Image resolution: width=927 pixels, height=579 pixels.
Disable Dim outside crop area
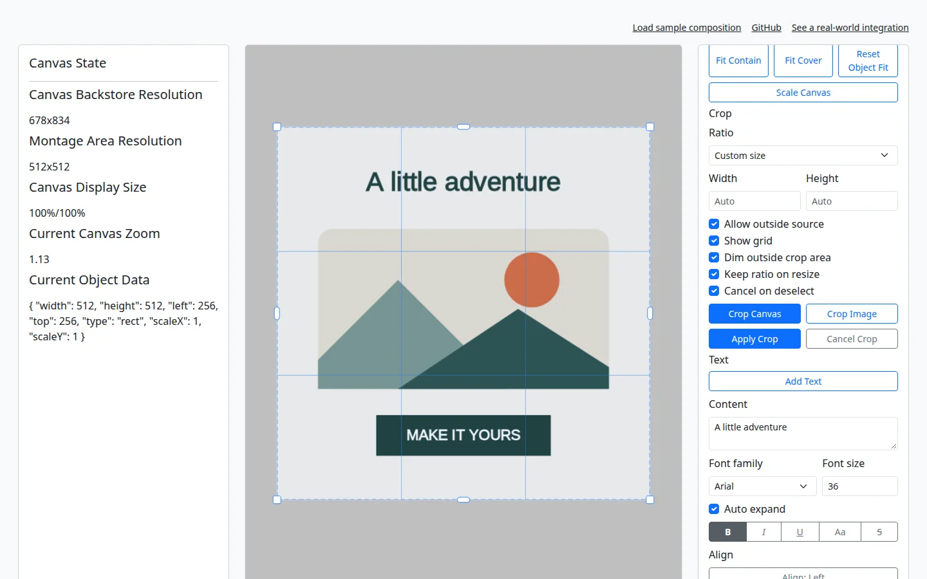(714, 257)
